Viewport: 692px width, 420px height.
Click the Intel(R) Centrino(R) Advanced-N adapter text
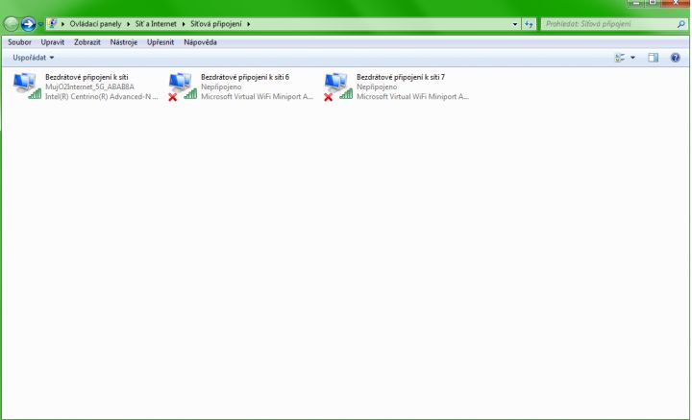coord(102,97)
